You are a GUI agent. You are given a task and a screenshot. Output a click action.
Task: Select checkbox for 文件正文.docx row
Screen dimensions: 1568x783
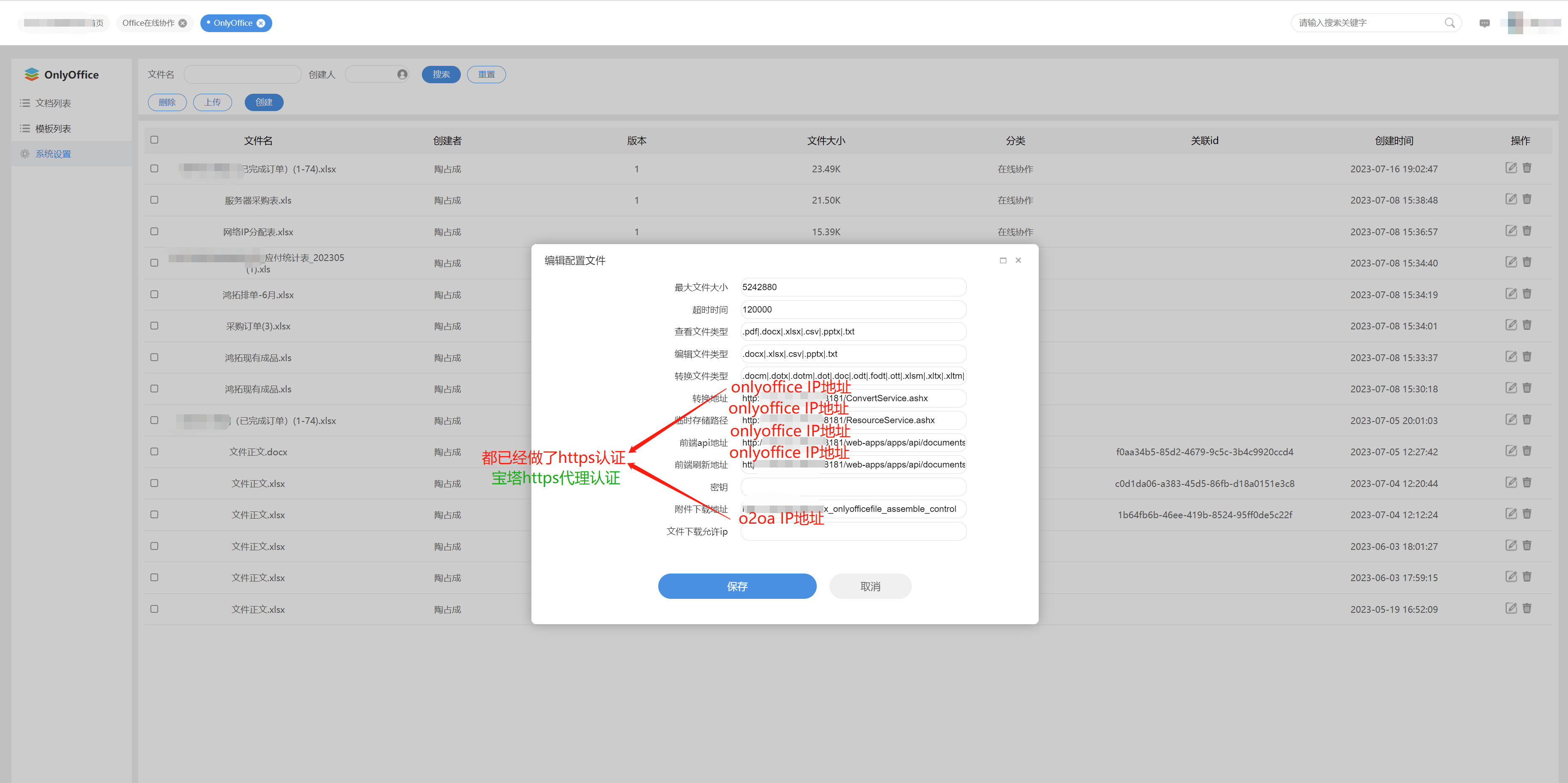[x=154, y=452]
